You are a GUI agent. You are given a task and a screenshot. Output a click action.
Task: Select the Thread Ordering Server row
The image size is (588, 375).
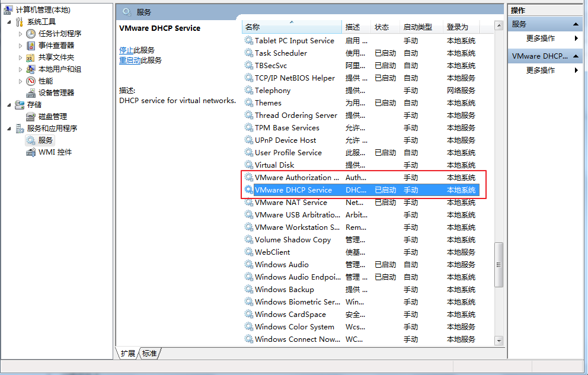(361, 115)
